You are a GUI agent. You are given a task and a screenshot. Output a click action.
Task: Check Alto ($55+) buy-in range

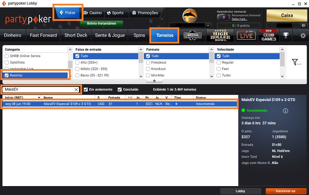(77, 63)
